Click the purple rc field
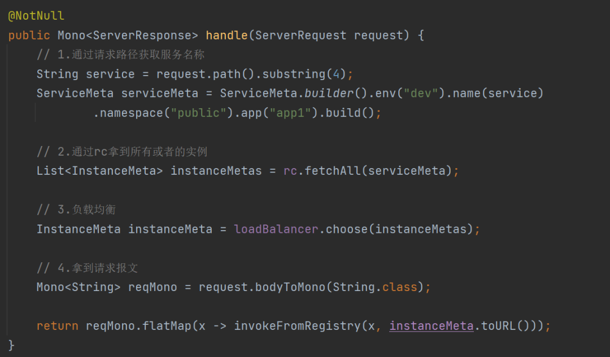The width and height of the screenshot is (610, 357). point(290,170)
